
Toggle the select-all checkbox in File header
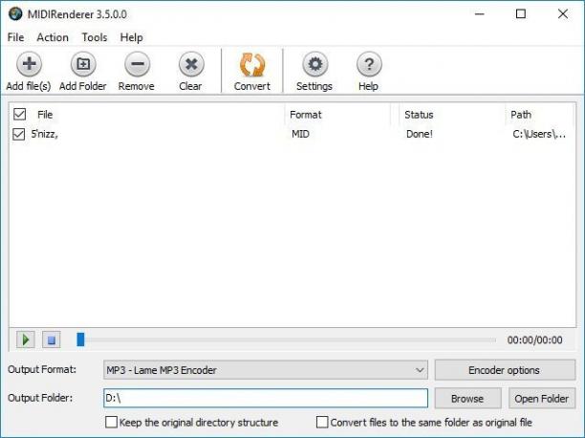pyautogui.click(x=19, y=114)
